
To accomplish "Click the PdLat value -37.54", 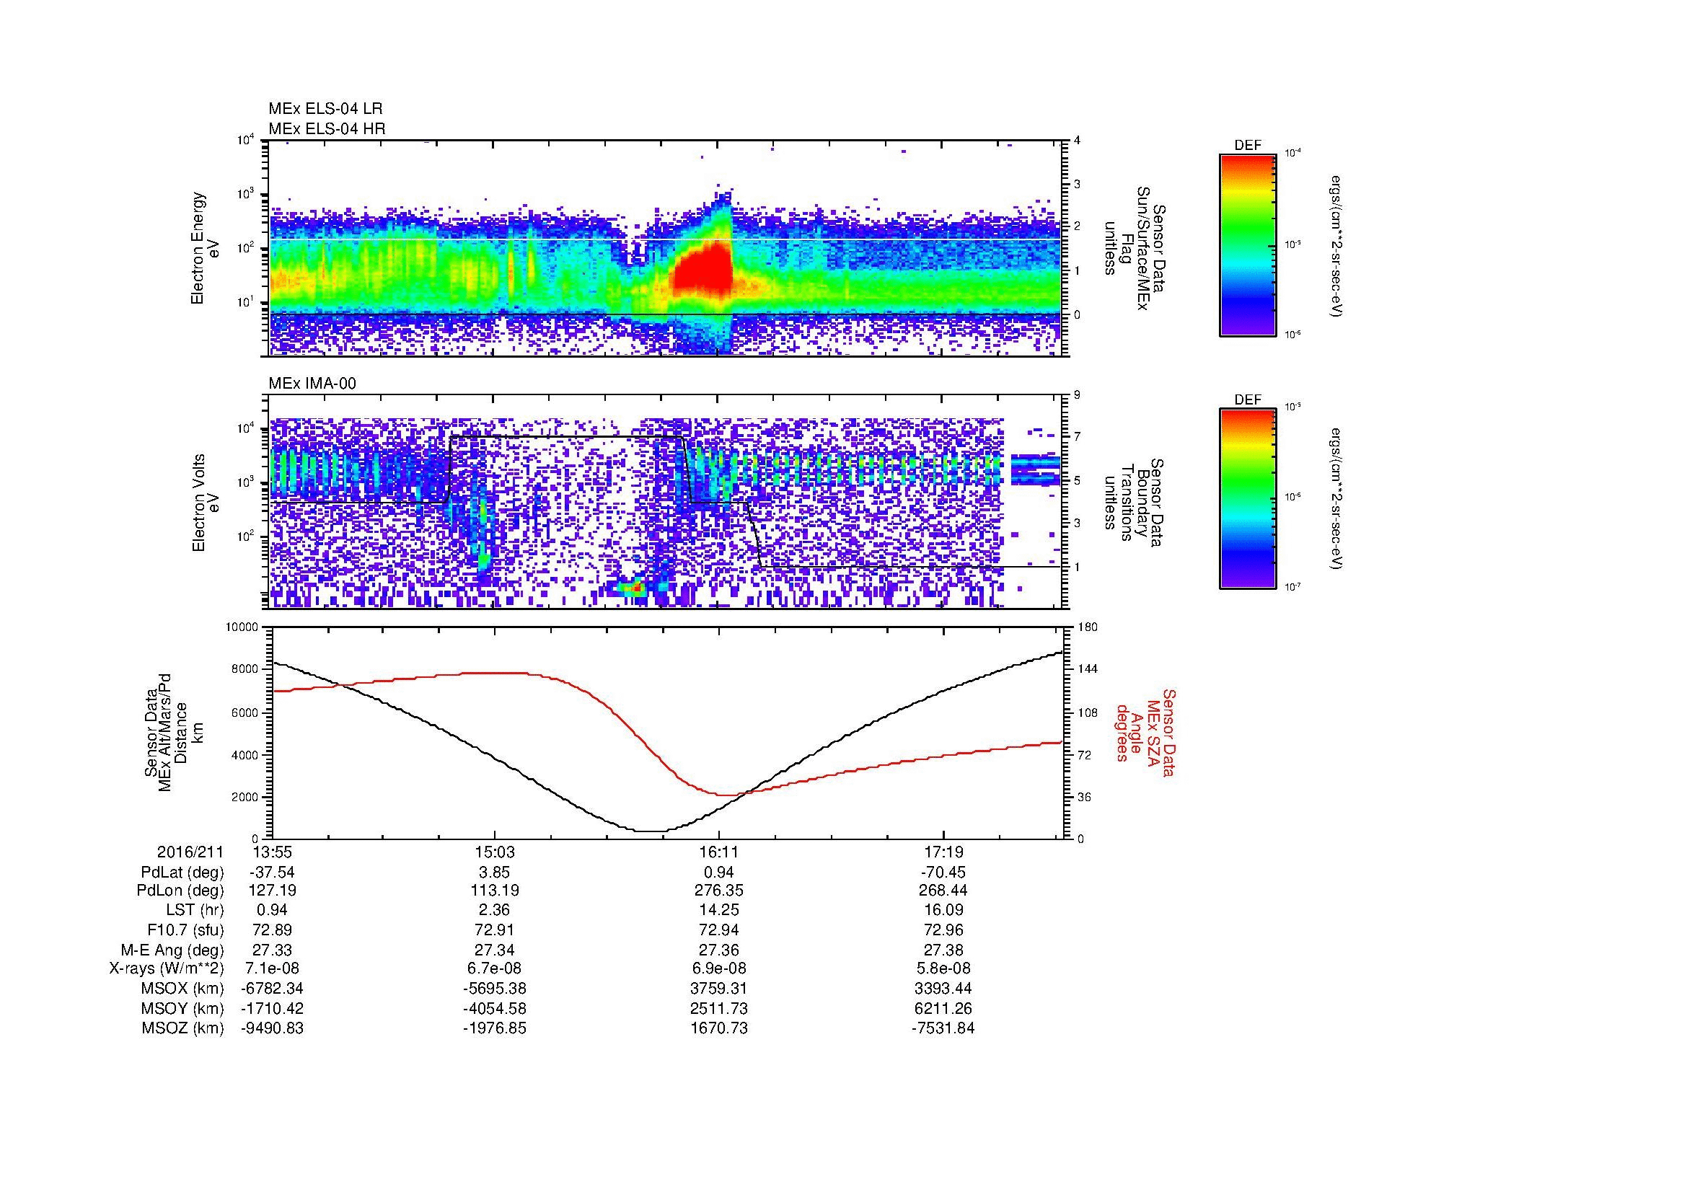I will (x=272, y=873).
